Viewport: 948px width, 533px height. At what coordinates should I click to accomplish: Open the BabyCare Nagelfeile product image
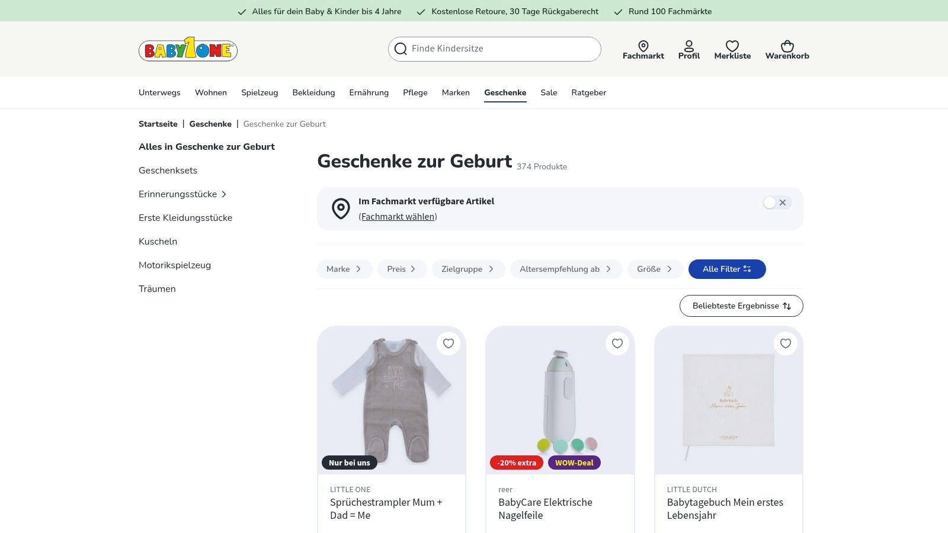560,400
